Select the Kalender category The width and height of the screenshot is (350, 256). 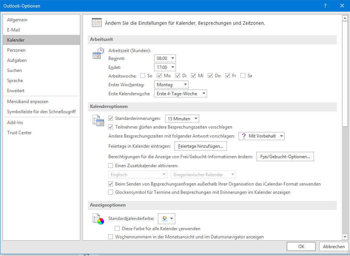[x=42, y=40]
